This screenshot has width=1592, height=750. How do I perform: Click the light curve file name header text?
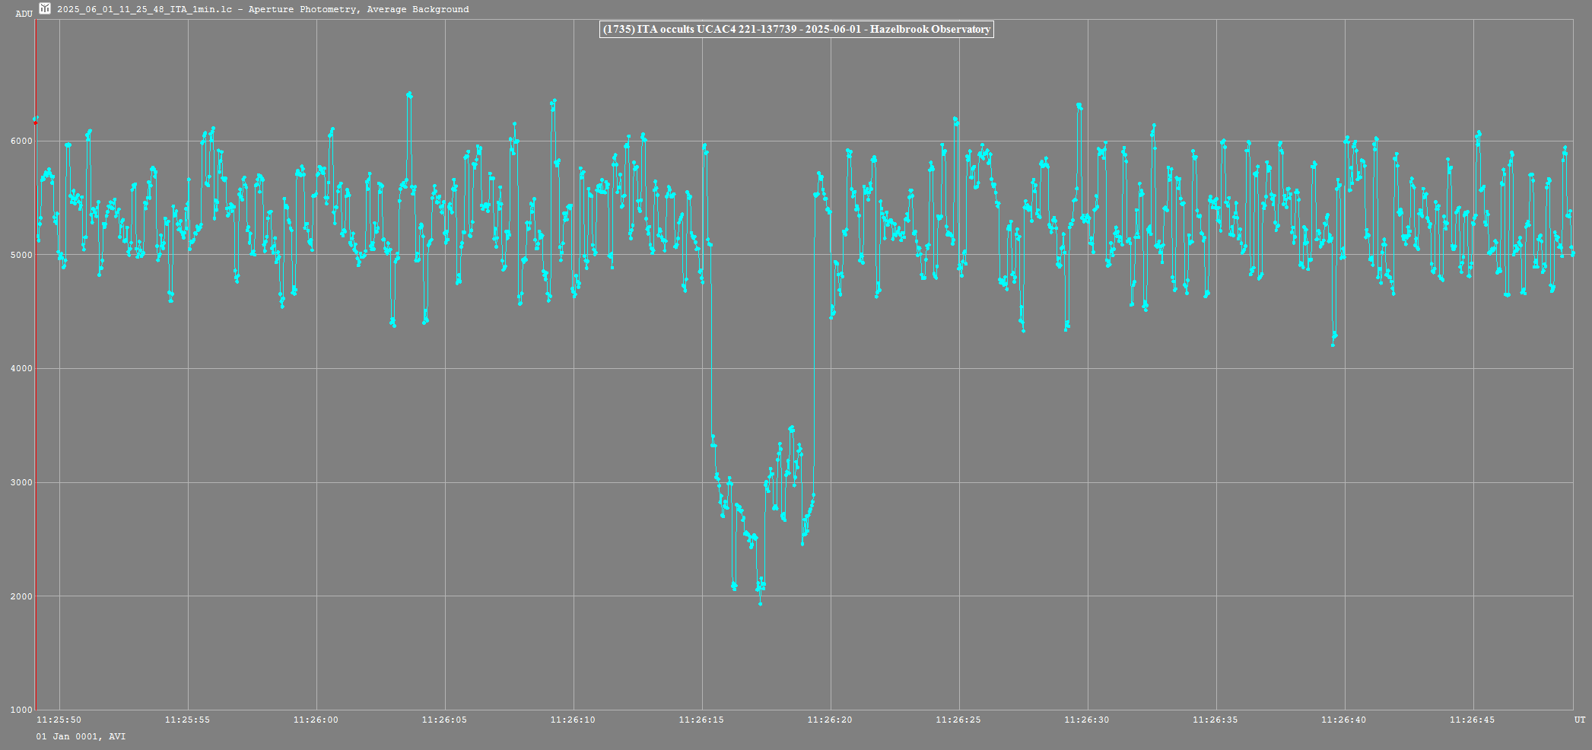[x=262, y=9]
